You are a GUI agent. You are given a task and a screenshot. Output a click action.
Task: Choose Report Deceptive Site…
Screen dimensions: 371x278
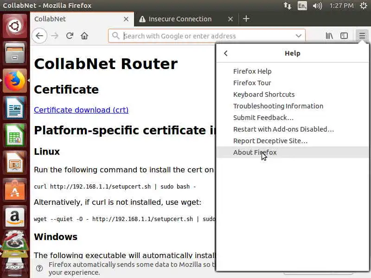(x=293, y=141)
